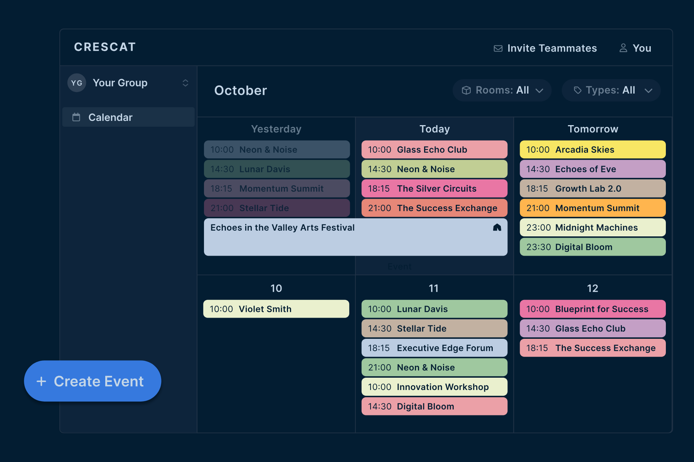Viewport: 694px width, 462px height.
Task: Click the user profile icon
Action: [x=623, y=48]
